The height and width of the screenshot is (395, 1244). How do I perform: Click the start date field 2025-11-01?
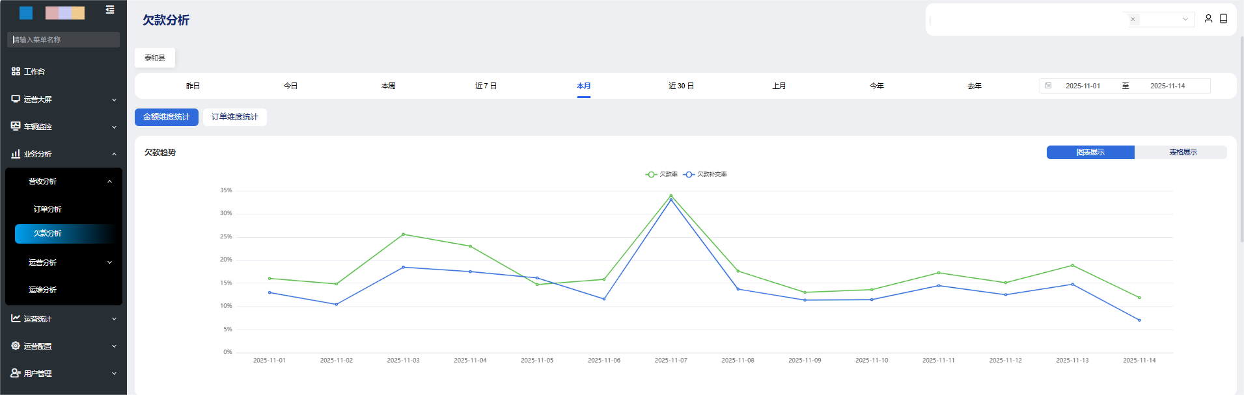point(1083,86)
